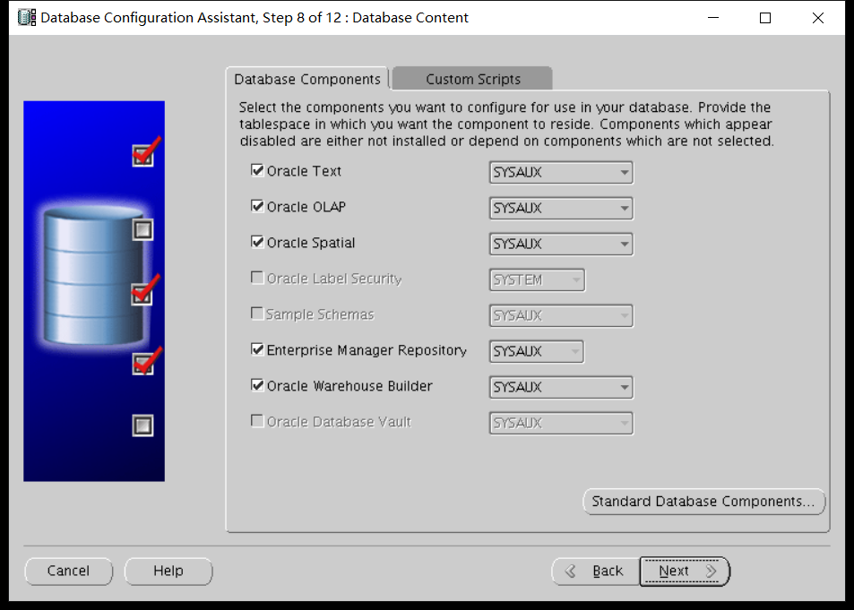Minimize the Database Configuration Assistant window
The height and width of the screenshot is (610, 854).
click(x=713, y=17)
